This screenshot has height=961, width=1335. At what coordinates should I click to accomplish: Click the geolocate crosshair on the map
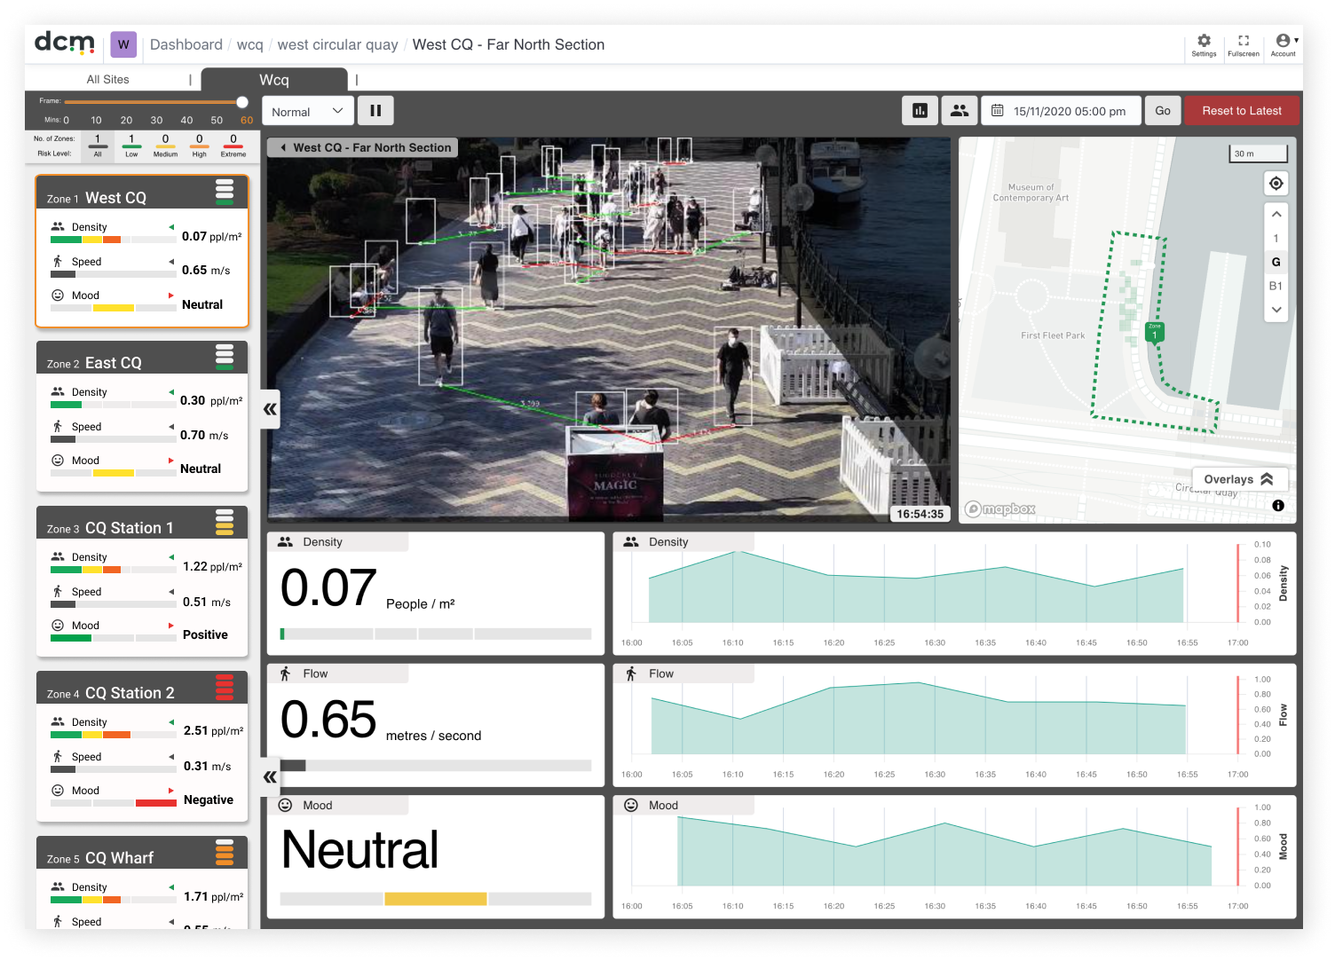[1276, 183]
